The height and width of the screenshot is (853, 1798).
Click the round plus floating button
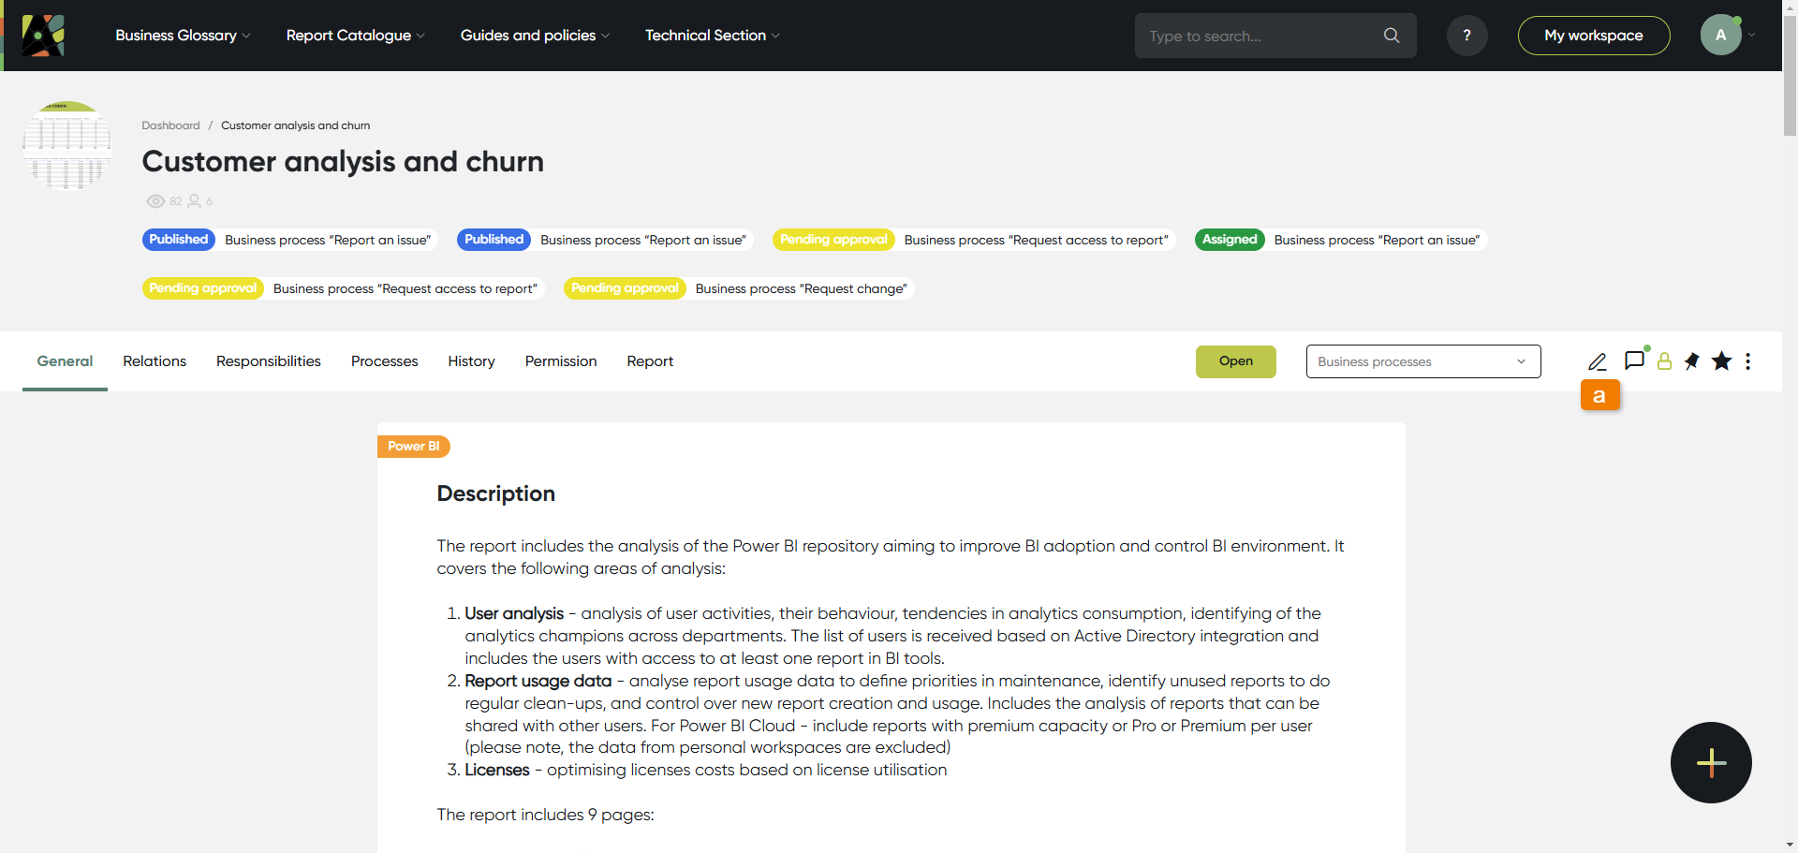point(1711,762)
